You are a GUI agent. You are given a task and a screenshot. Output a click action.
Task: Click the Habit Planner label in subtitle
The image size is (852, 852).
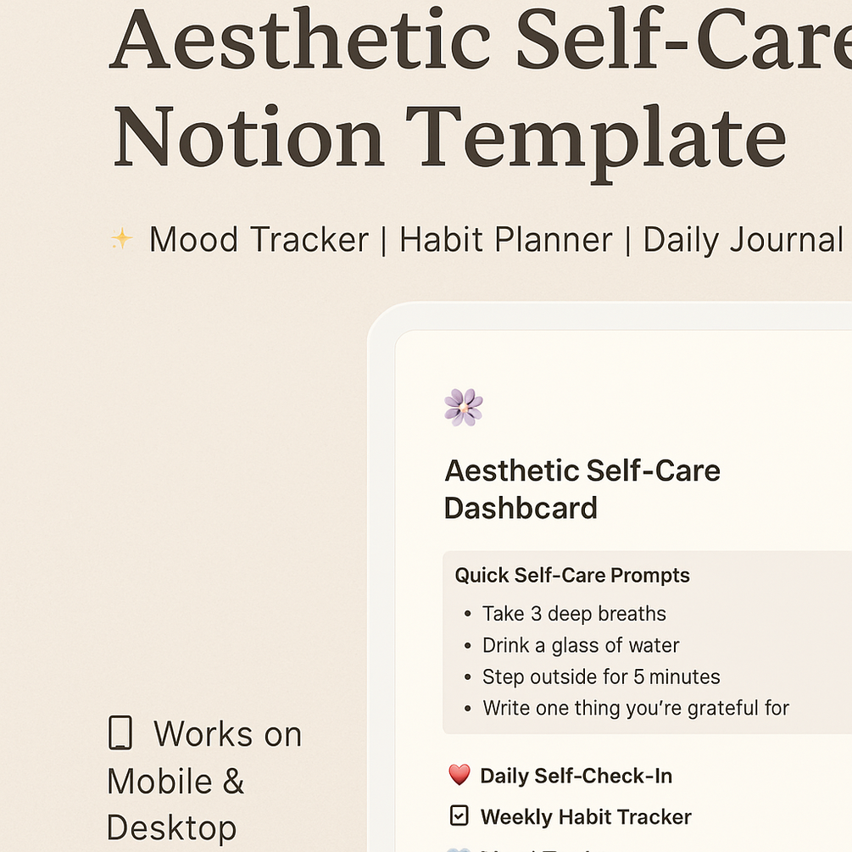point(506,239)
